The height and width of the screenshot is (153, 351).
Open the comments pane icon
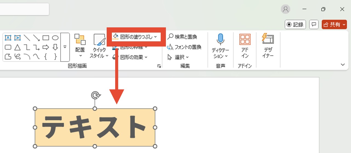point(314,25)
